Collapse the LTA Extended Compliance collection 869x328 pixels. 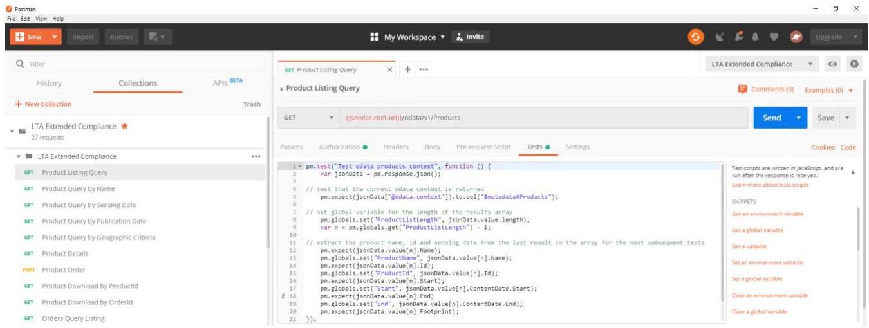point(13,131)
